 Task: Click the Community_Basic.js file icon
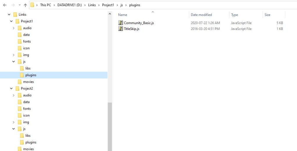coord(121,23)
